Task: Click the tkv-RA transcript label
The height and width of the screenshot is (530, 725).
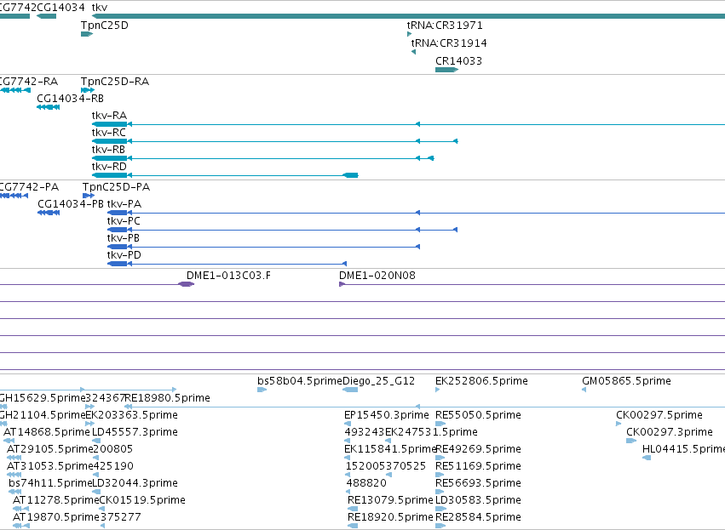Action: (109, 116)
